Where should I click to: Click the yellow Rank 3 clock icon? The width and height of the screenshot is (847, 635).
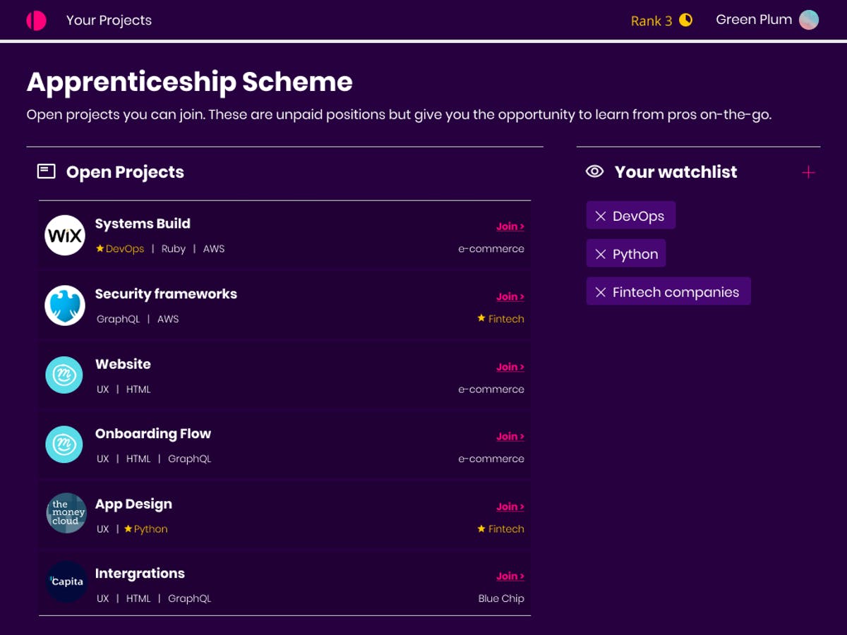685,20
